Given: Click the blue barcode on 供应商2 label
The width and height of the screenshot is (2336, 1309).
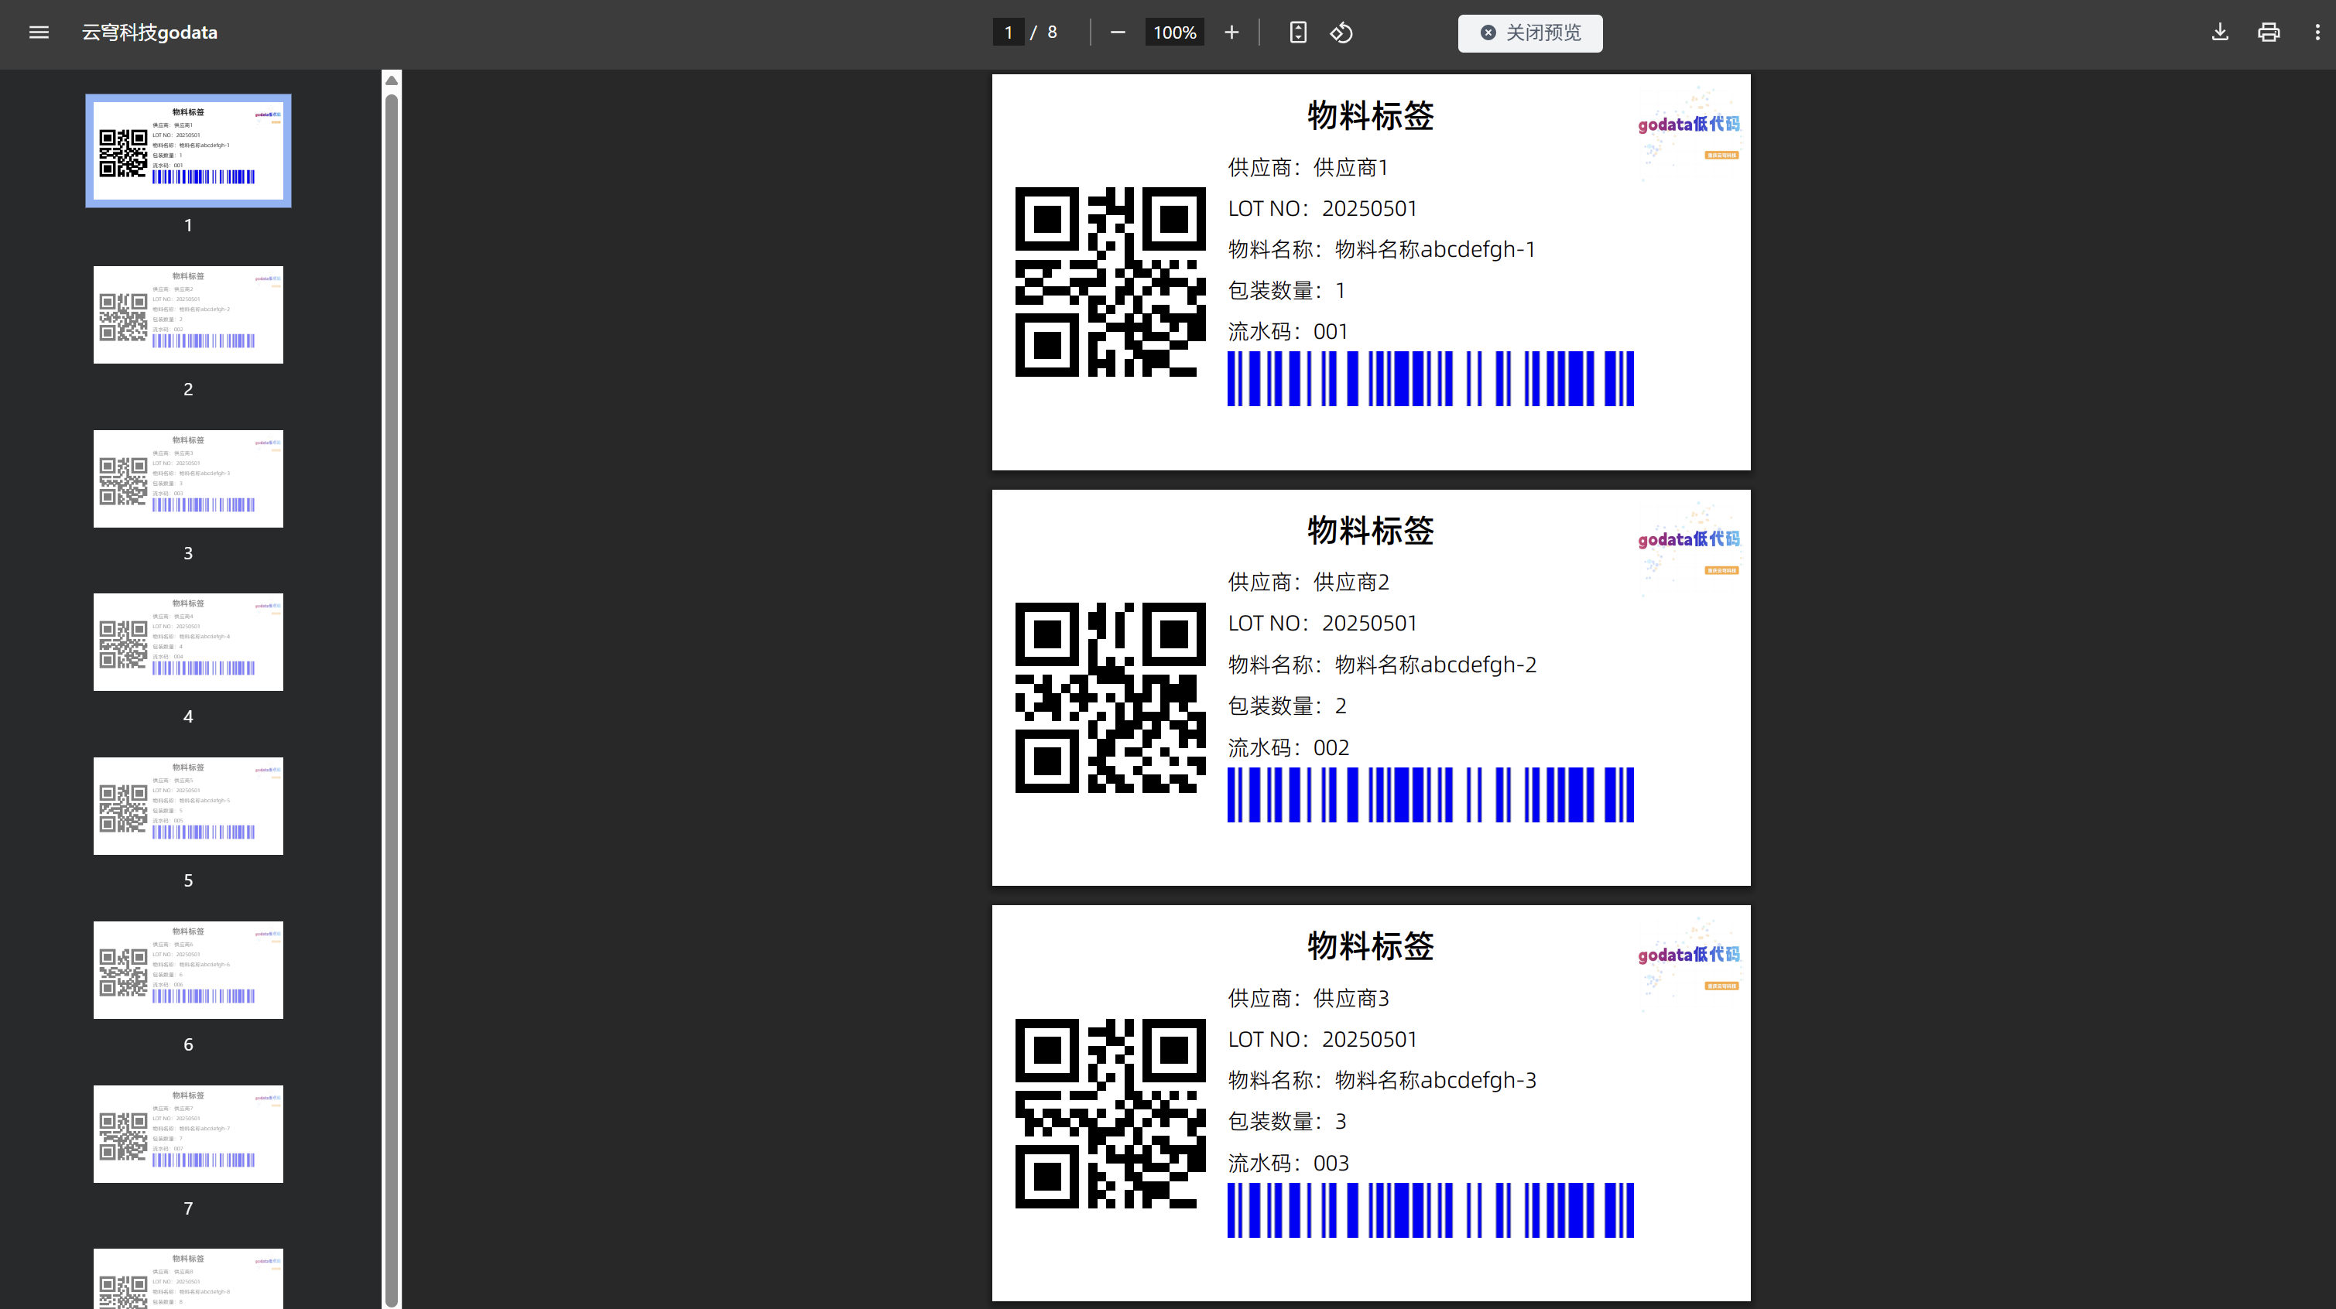Looking at the screenshot, I should coord(1430,794).
